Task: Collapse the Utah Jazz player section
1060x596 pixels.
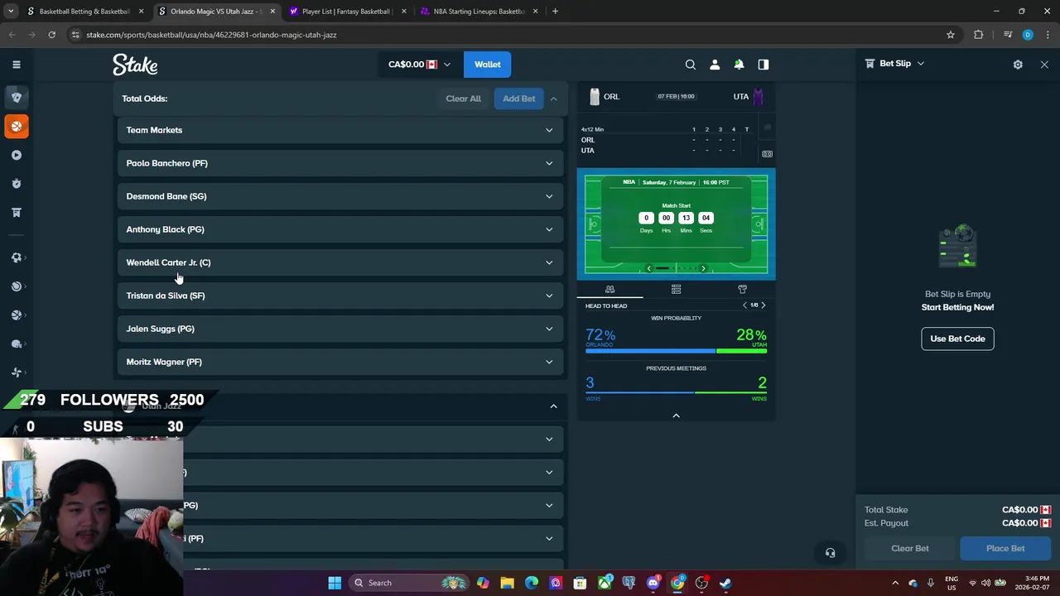Action: coord(553,406)
